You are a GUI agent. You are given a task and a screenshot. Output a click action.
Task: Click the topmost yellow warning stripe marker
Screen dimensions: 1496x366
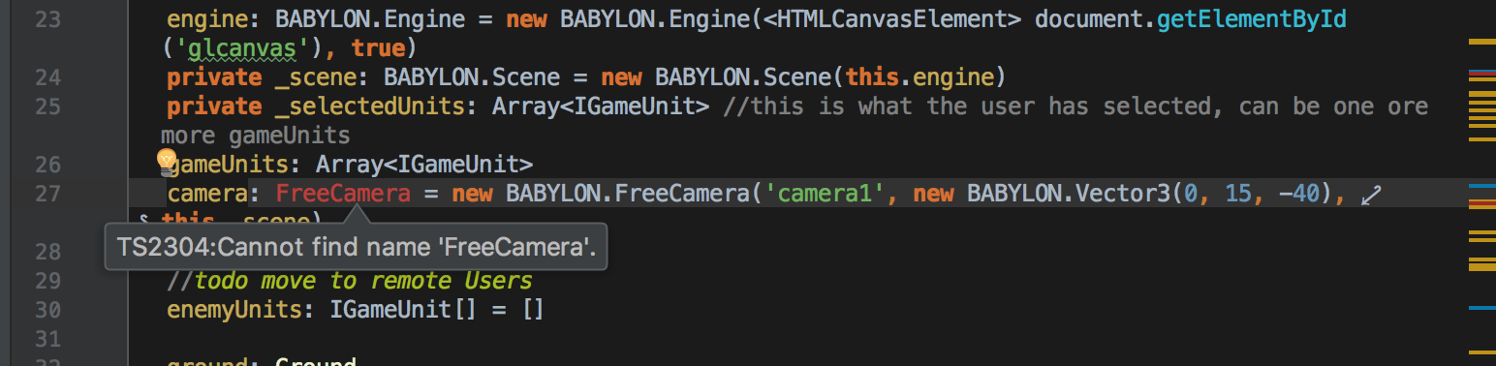tap(1482, 43)
